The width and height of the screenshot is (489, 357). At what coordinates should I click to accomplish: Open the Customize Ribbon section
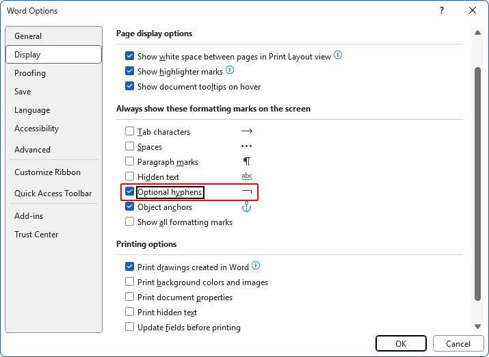(47, 172)
